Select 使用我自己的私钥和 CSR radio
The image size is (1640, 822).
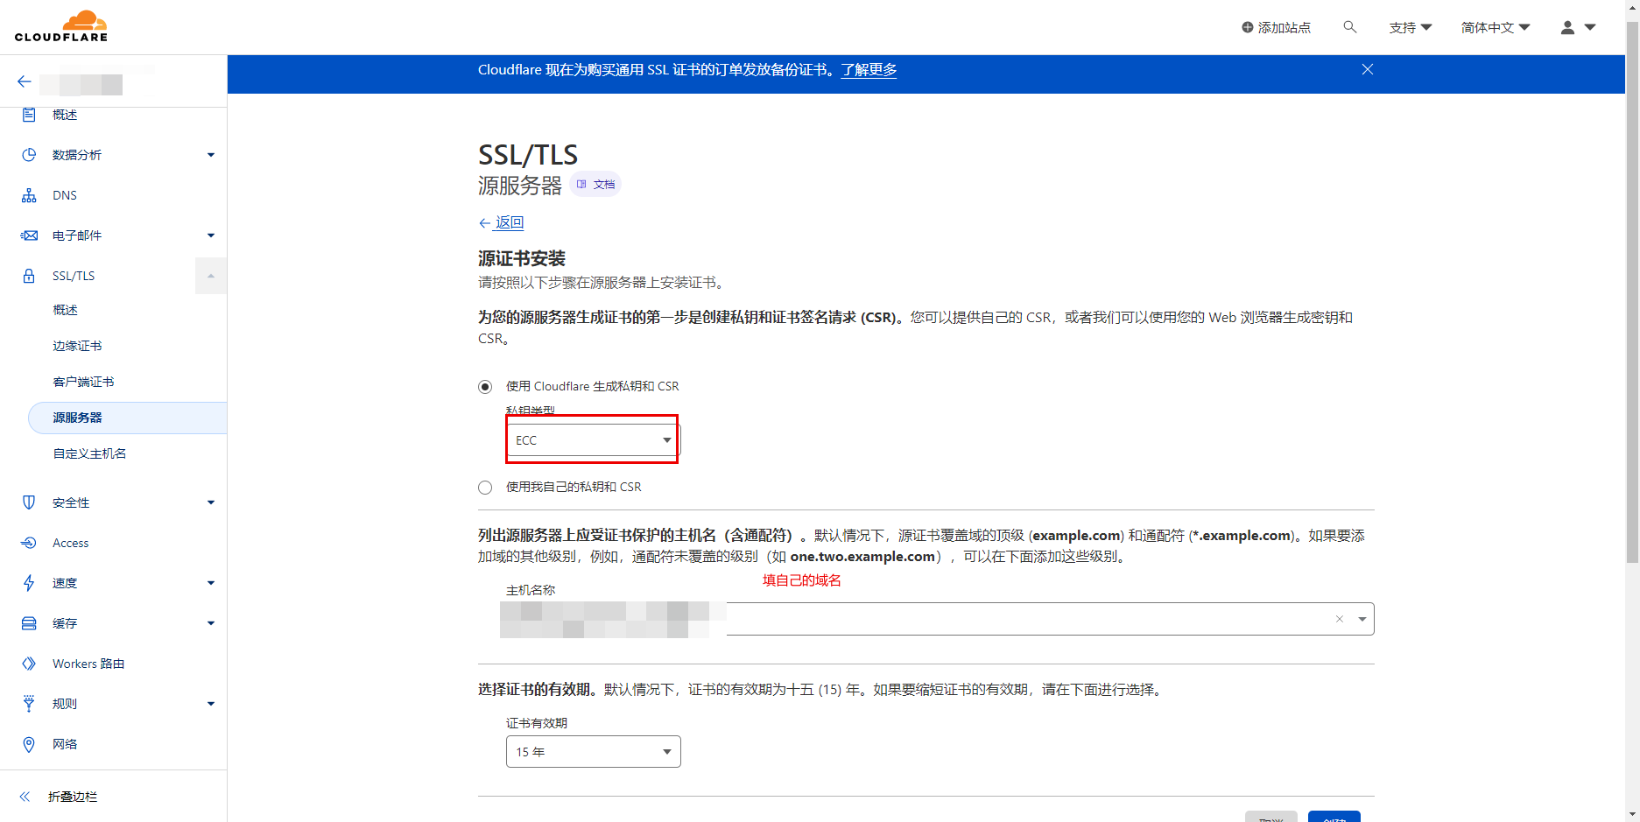pyautogui.click(x=485, y=488)
